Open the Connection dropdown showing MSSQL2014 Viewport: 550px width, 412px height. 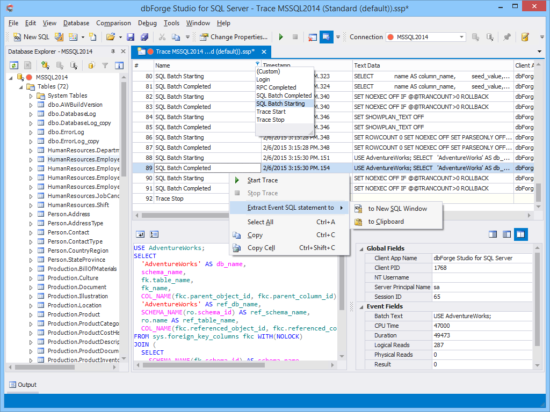[x=461, y=37]
